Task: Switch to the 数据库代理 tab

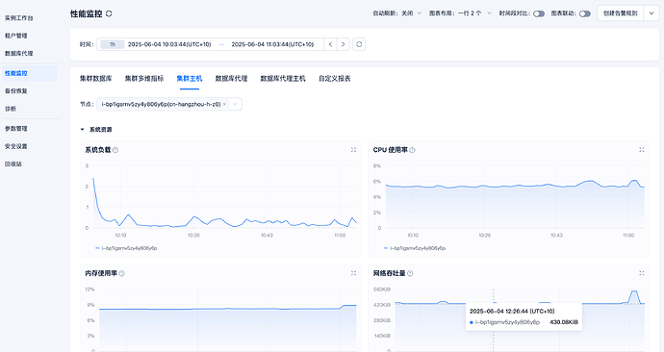Action: tap(231, 79)
